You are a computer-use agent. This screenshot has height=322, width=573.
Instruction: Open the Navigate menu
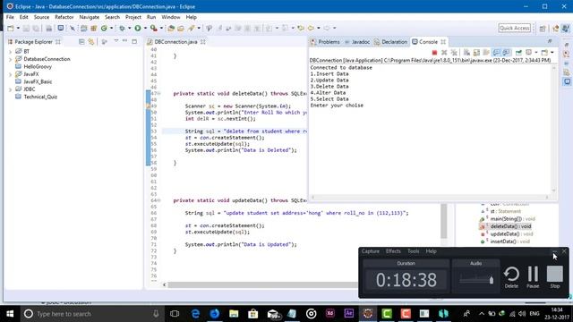[x=89, y=17]
